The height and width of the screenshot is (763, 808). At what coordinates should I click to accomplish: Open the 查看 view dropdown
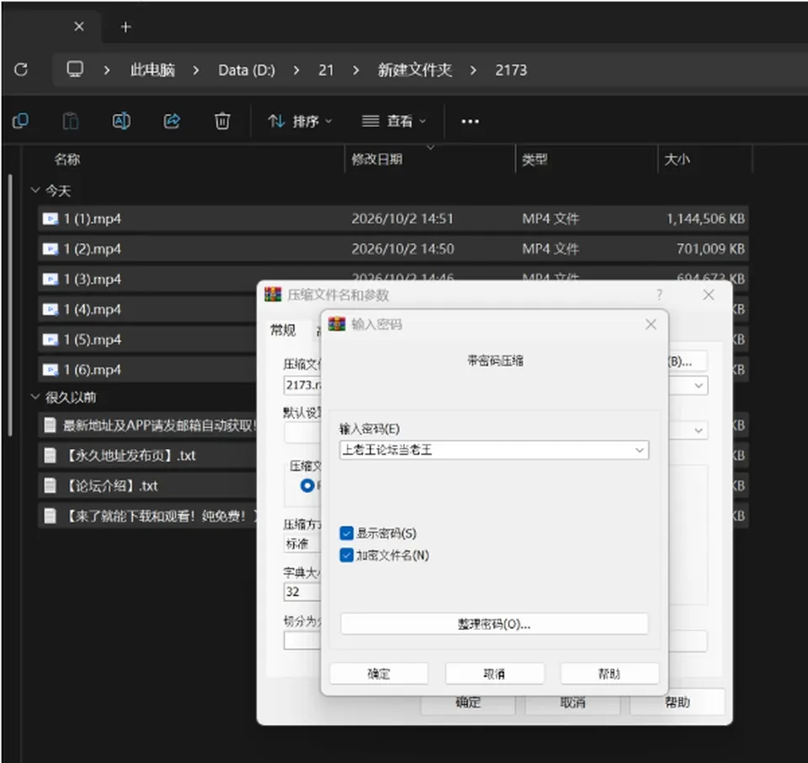click(394, 121)
